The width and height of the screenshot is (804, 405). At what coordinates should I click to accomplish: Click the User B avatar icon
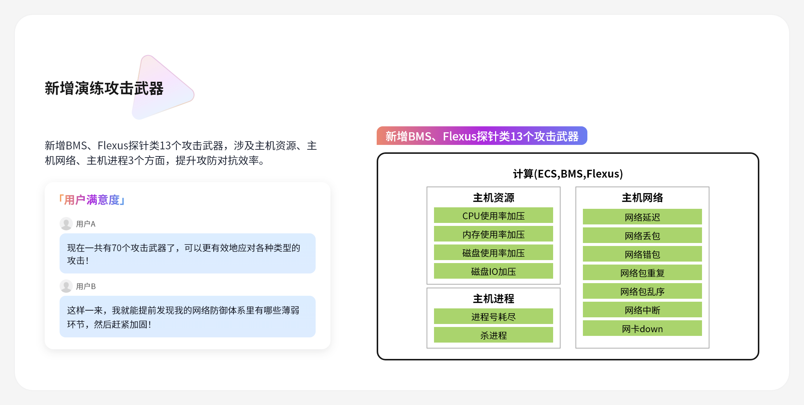pos(66,286)
